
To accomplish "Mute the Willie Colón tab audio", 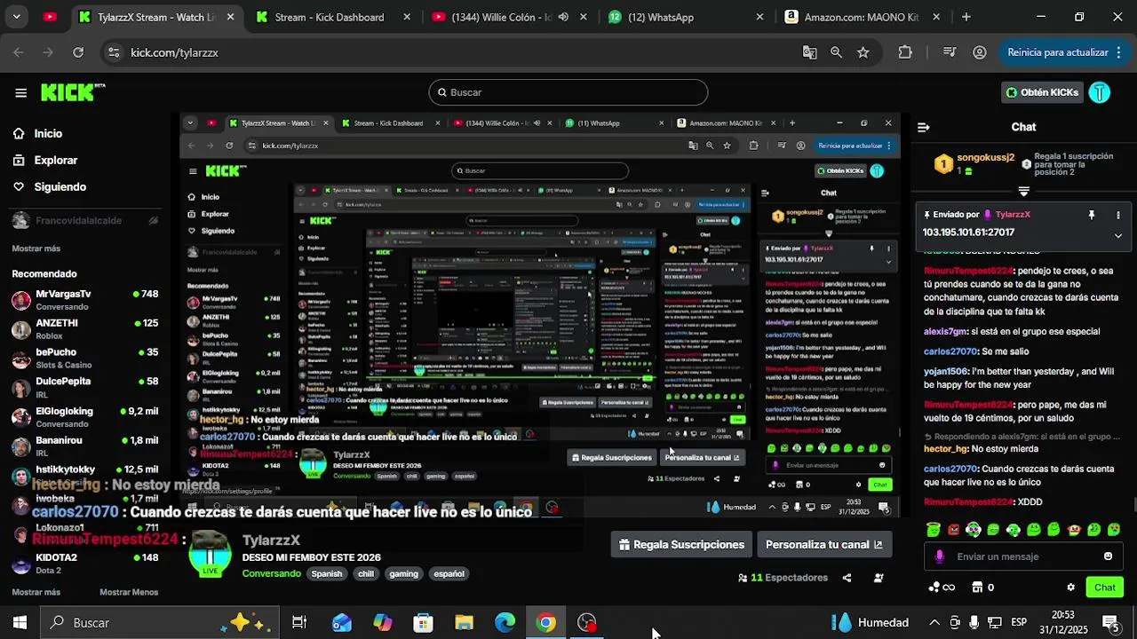I will pyautogui.click(x=563, y=17).
